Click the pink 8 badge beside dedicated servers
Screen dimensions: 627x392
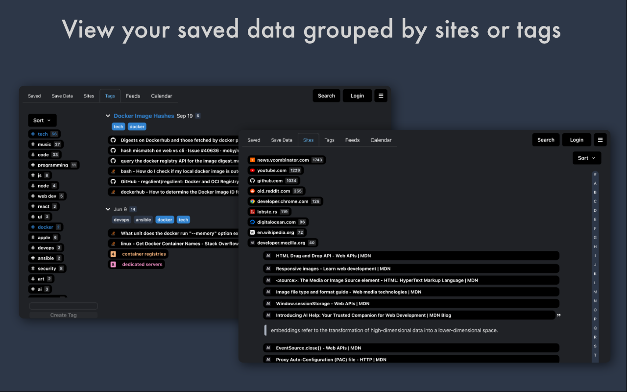pos(113,264)
